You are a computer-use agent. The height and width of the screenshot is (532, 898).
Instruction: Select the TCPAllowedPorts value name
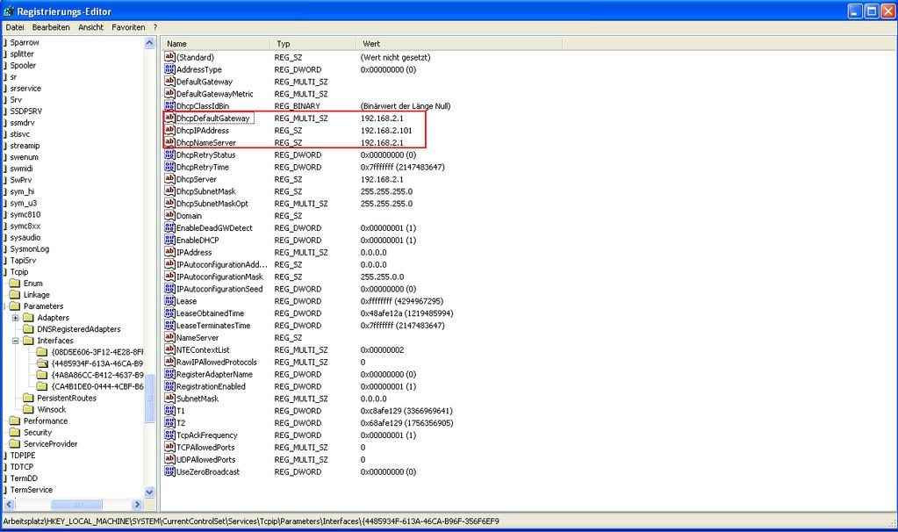tap(205, 447)
